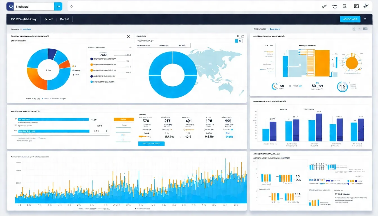Open the menu icon right of the blue header button

365,19
